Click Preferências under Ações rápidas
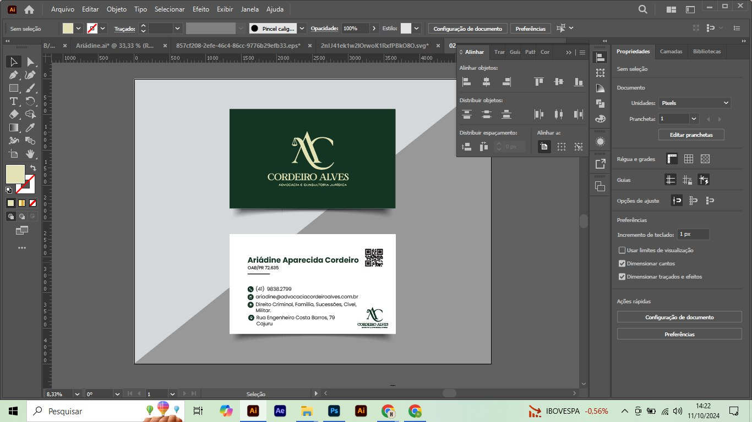Image resolution: width=752 pixels, height=422 pixels. tap(679, 334)
